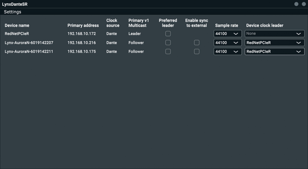This screenshot has height=169, width=308.
Task: Enable sync to external for Lynx-AuroraN-6019142211
Action: [x=197, y=51]
